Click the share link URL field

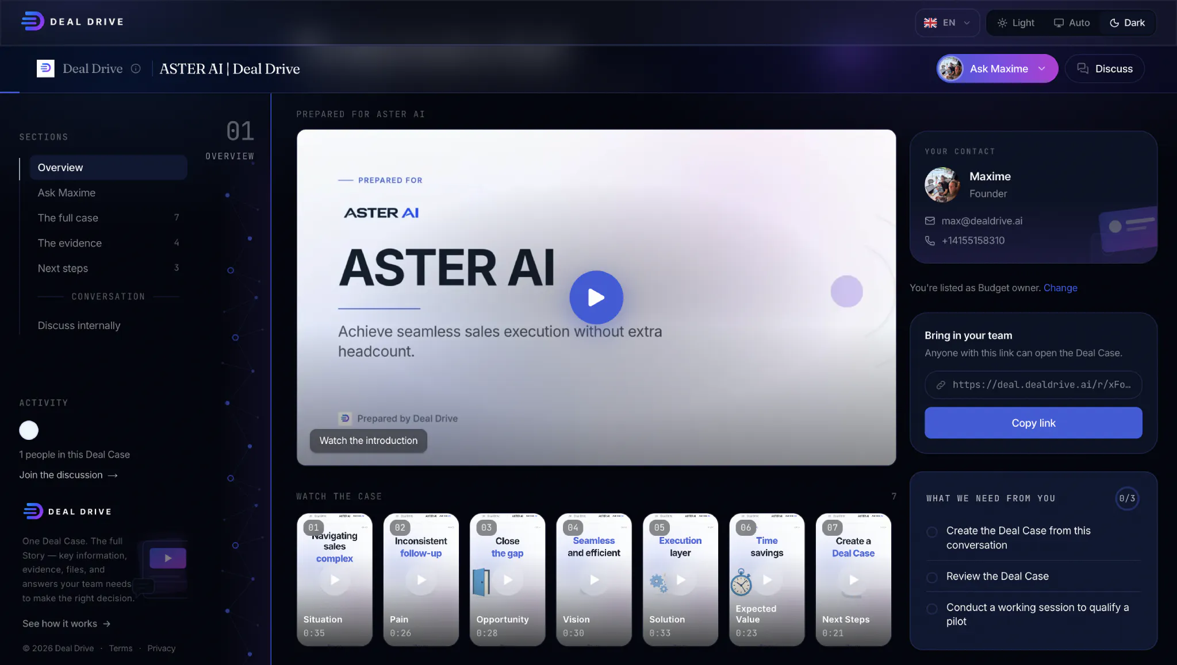(x=1033, y=385)
